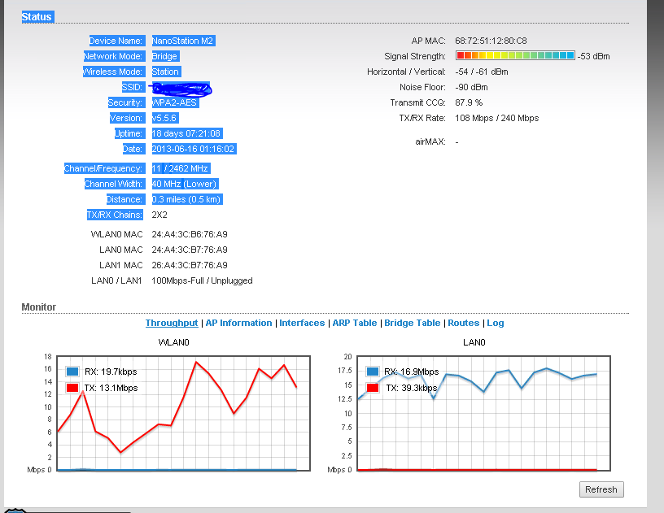Screen dimensions: 664x513
Task: Click the Horizontal / Vertical value "-54 / -61 dBm"
Action: click(482, 72)
